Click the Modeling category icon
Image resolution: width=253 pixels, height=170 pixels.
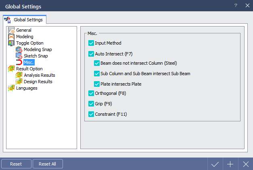[11, 37]
